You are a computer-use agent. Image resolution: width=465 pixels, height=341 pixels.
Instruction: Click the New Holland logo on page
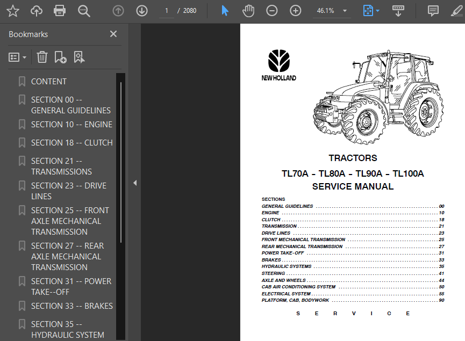click(279, 66)
